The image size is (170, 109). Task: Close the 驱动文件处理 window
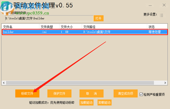pyautogui.click(x=164, y=5)
